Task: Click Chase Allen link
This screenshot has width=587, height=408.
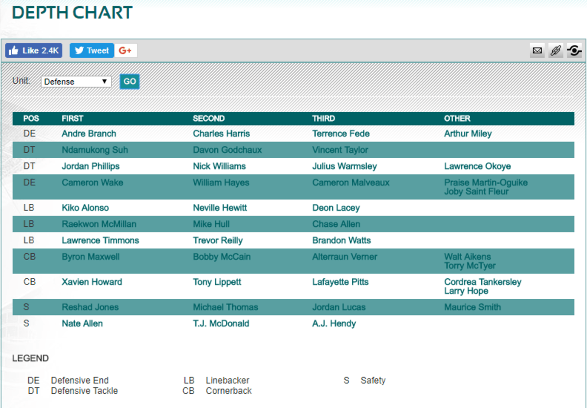Action: 336,224
